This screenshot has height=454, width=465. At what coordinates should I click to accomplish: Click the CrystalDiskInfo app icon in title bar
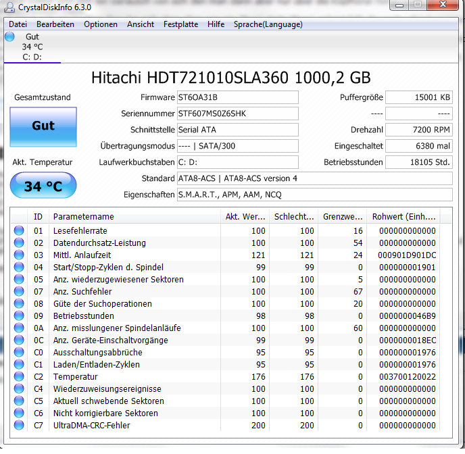9,7
